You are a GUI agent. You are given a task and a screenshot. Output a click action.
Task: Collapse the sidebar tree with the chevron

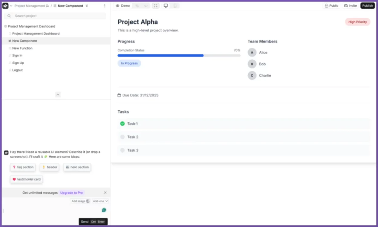coord(58,94)
